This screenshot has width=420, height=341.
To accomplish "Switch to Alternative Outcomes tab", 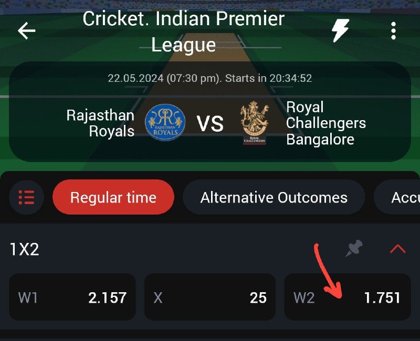I will (274, 197).
